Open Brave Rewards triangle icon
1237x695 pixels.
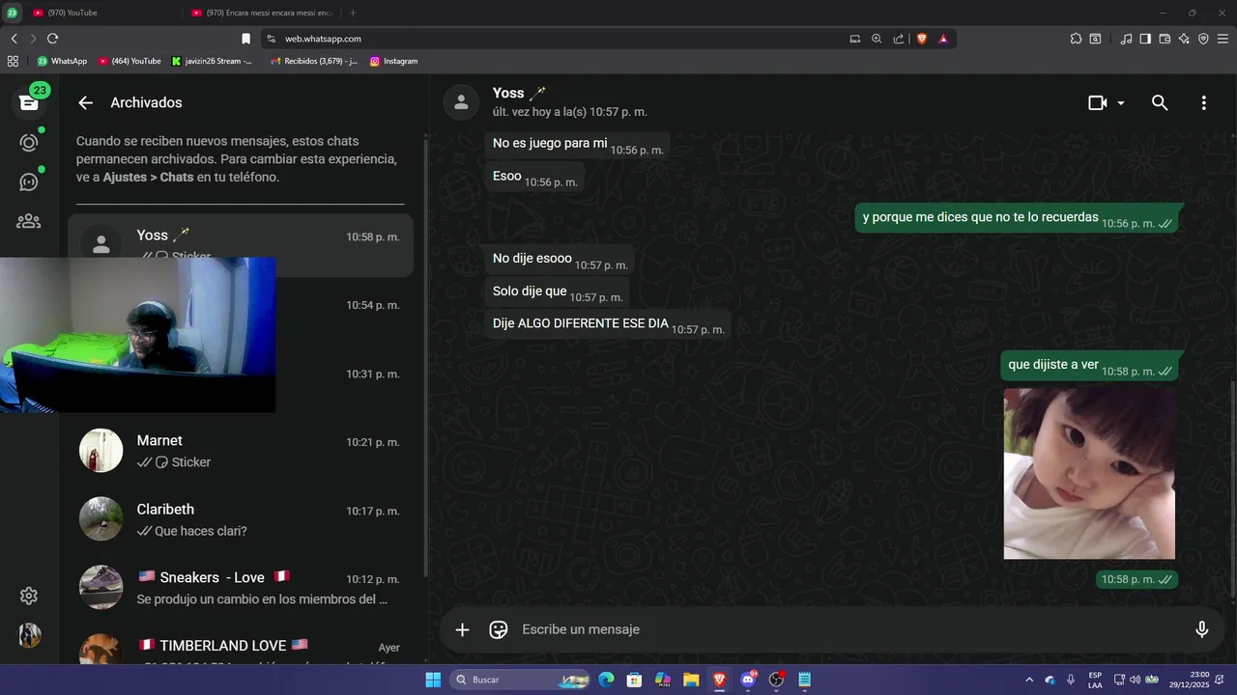[x=943, y=39]
